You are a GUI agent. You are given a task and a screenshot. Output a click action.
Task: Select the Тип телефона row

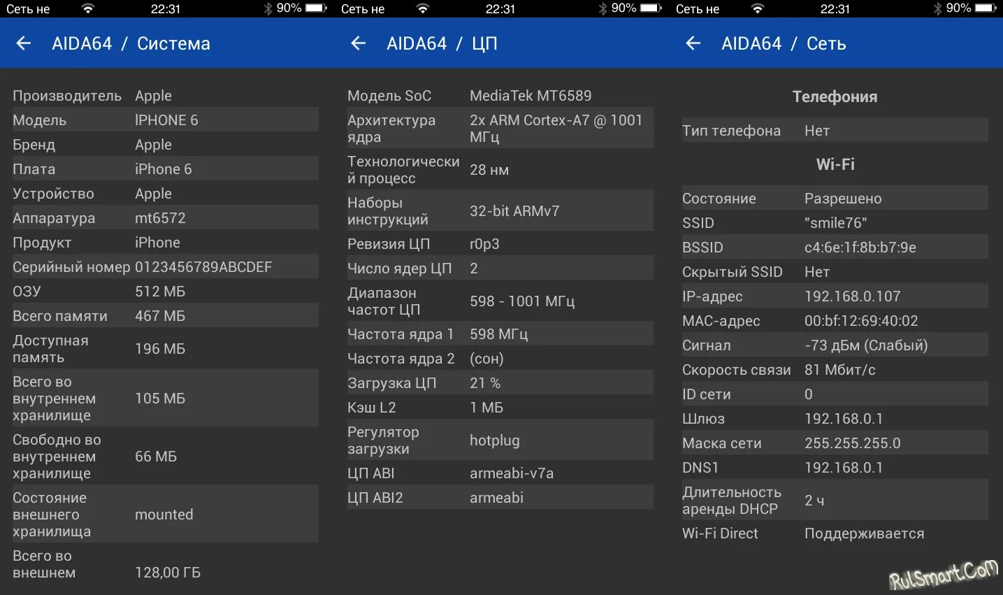835,130
